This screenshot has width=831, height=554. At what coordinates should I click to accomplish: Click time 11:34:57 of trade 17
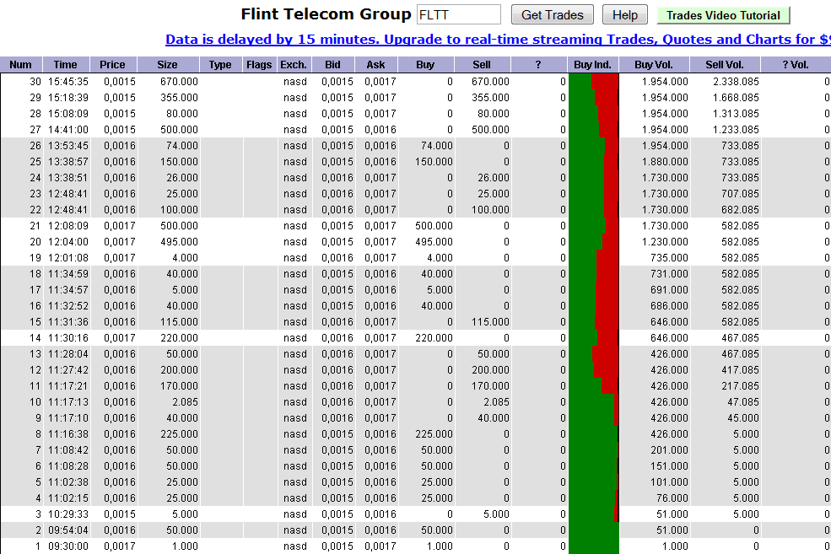(68, 290)
